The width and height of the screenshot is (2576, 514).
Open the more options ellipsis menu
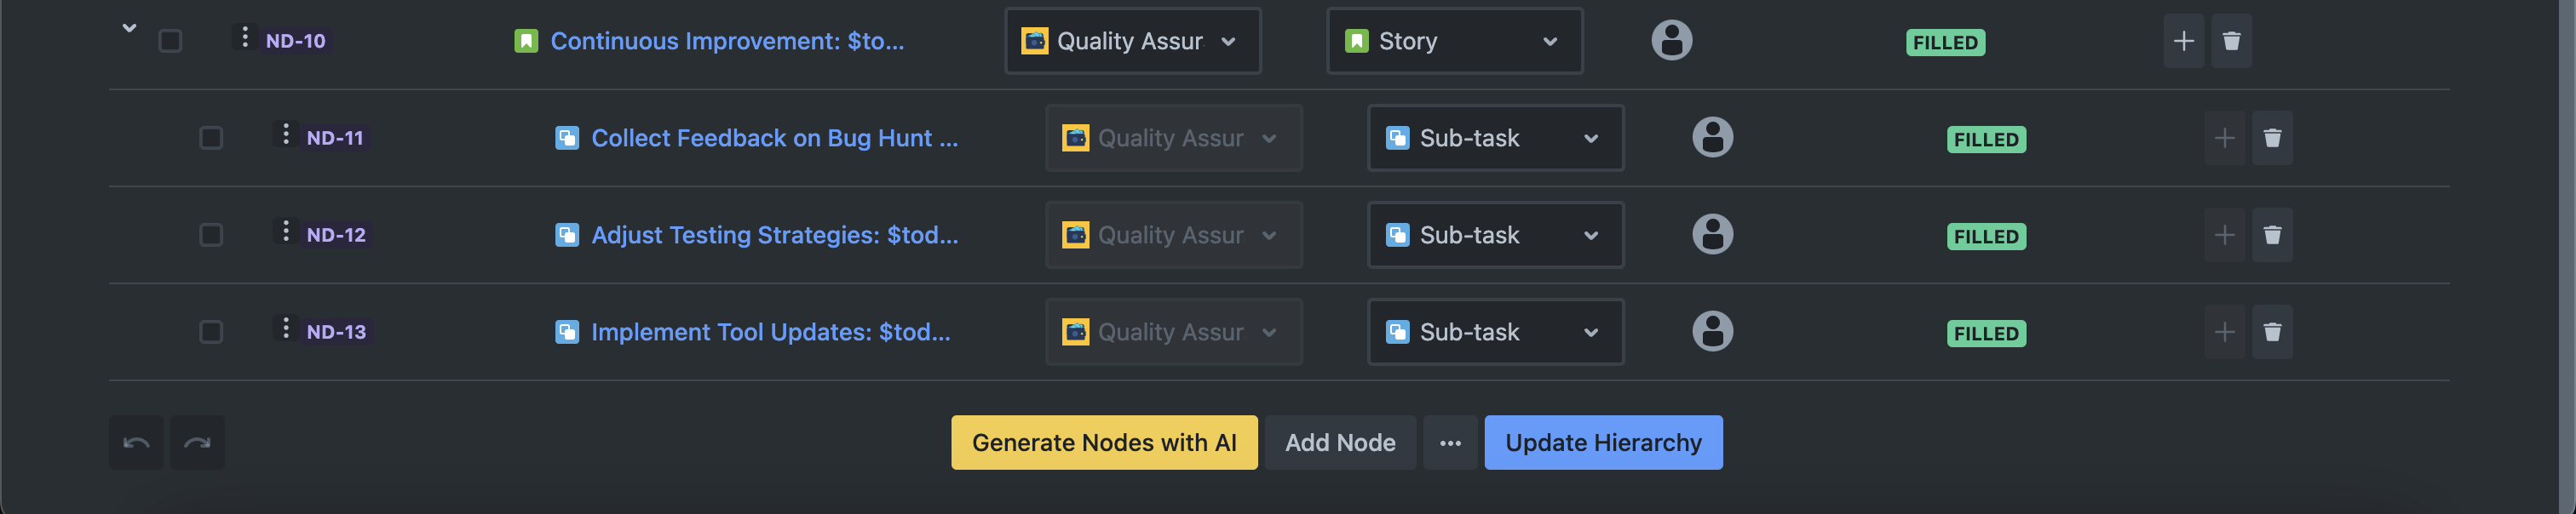[1450, 443]
